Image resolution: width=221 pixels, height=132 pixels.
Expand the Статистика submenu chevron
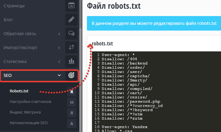[59, 61]
